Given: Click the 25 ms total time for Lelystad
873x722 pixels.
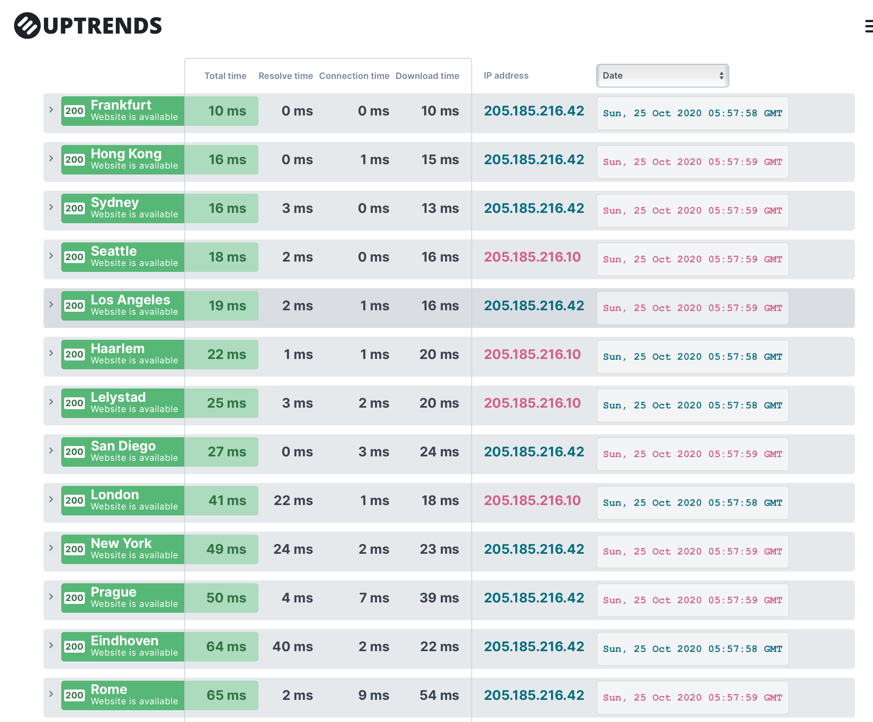Looking at the screenshot, I should 226,403.
